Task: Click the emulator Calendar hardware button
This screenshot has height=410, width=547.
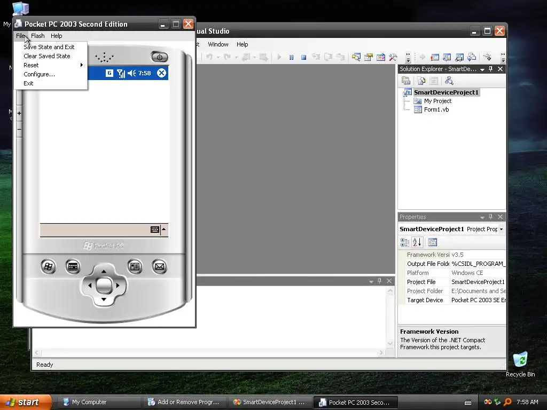Action: [x=73, y=267]
